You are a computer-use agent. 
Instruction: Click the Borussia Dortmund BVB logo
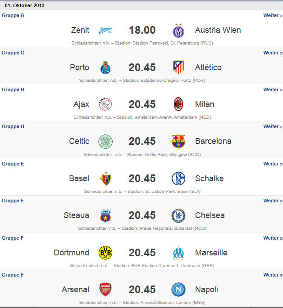click(x=105, y=252)
